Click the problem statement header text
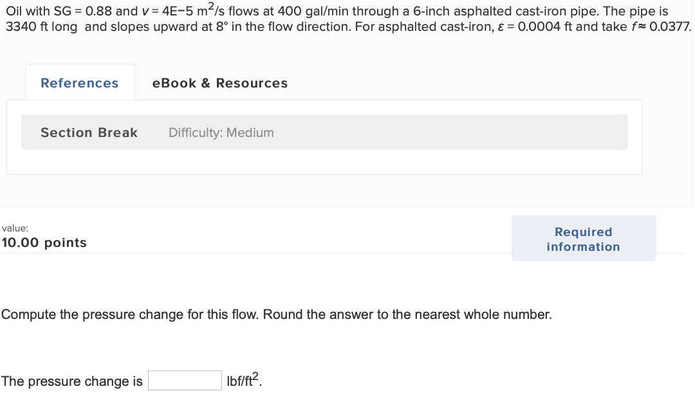This screenshot has height=400, width=695. [x=347, y=19]
